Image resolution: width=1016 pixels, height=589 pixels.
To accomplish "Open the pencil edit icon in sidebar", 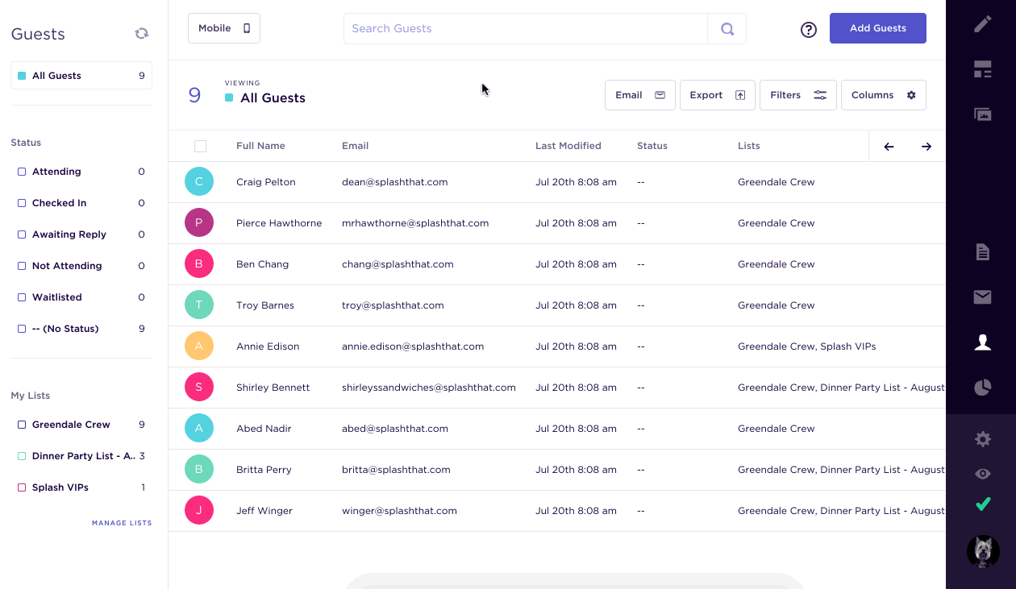I will pos(982,24).
